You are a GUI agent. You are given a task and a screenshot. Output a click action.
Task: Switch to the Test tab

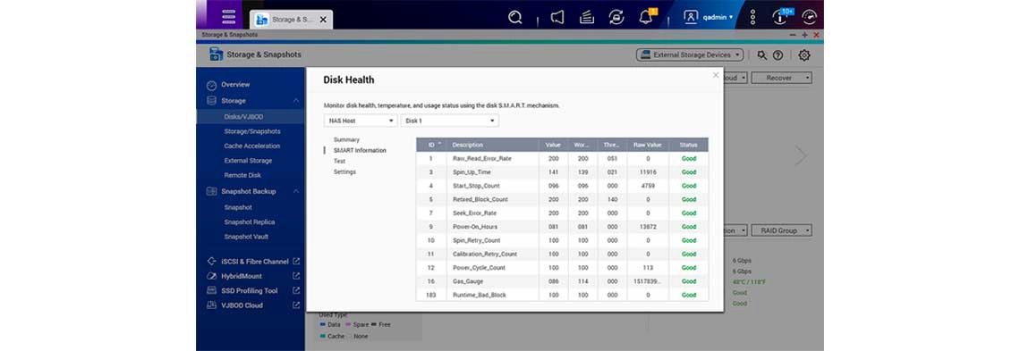tap(340, 161)
